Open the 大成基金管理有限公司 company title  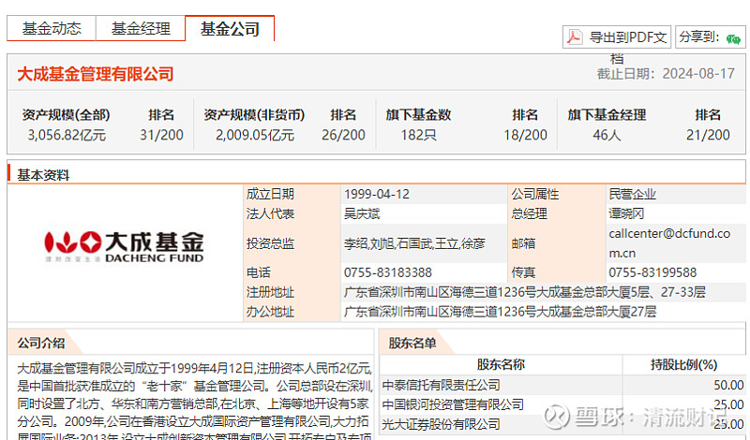pos(96,74)
